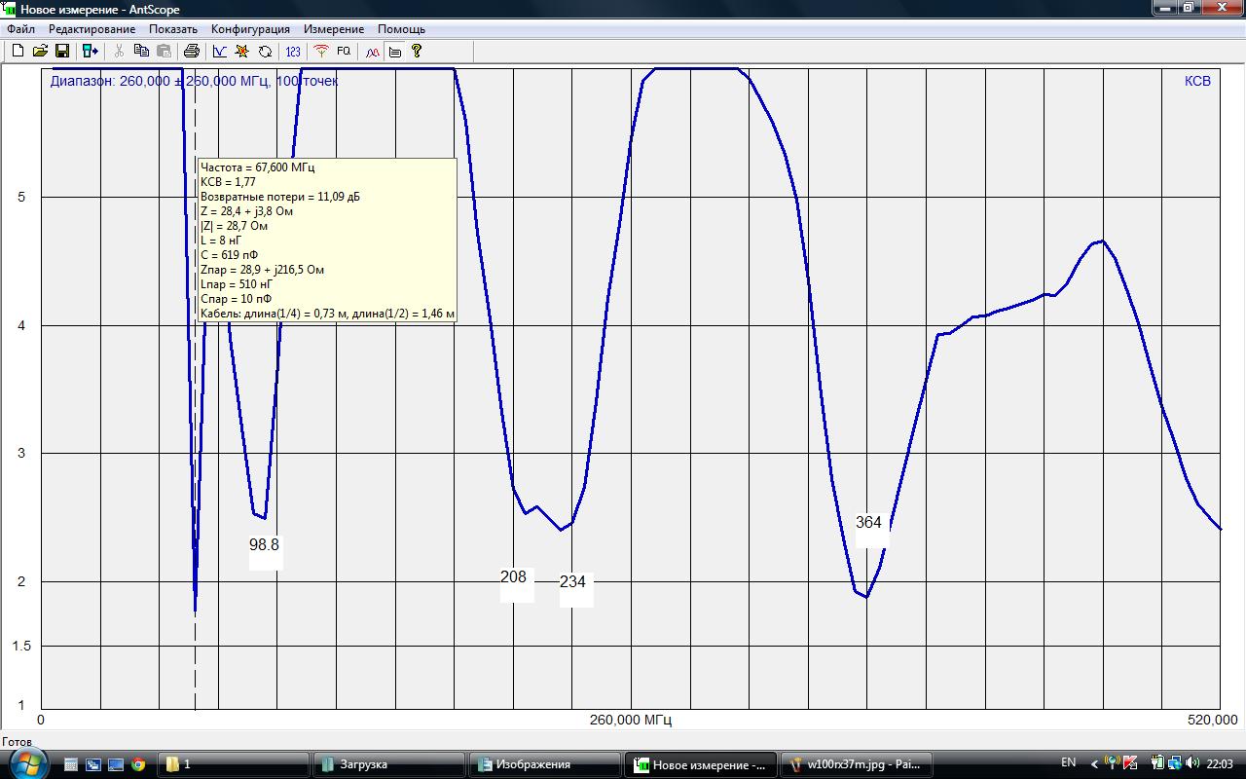
Task: Click the Paste toolbar icon
Action: 164,51
